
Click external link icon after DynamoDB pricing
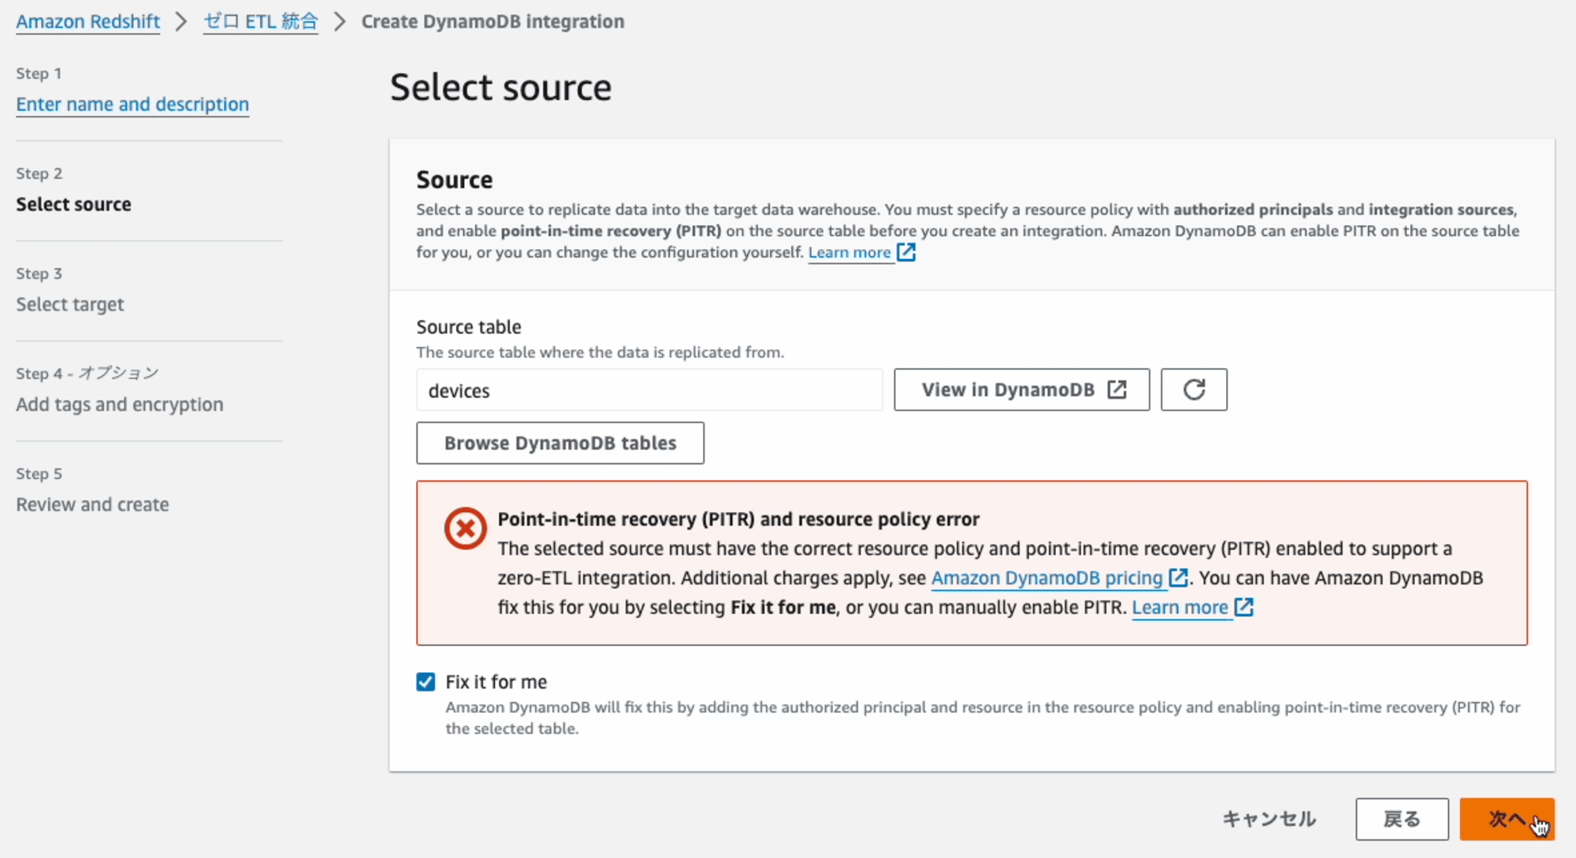[1178, 578]
